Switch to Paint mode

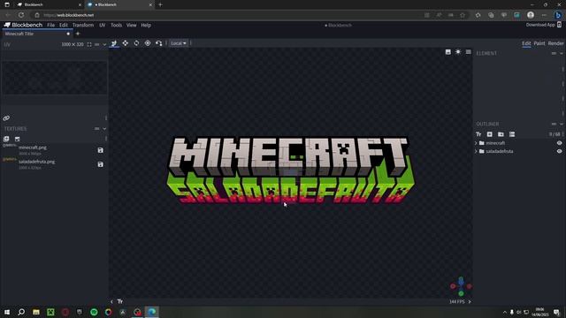pos(539,43)
